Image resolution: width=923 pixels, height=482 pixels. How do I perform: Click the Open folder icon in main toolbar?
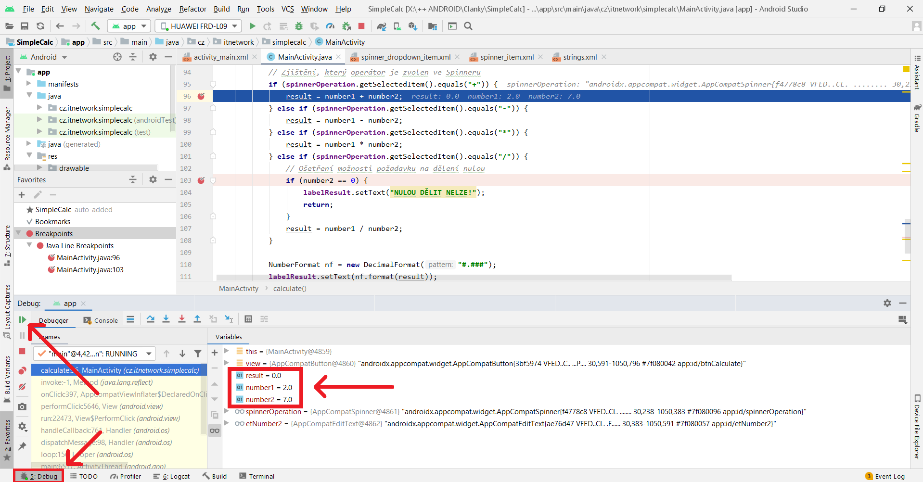(9, 26)
